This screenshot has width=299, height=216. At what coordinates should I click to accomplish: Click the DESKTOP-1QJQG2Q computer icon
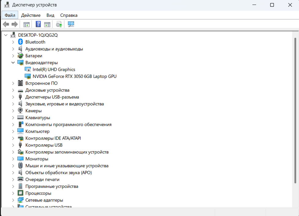13,35
